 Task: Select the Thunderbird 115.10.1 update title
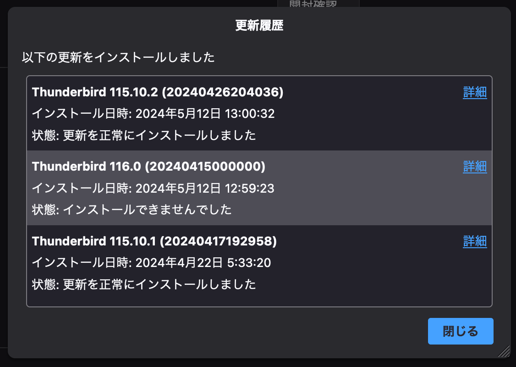[x=93, y=241]
